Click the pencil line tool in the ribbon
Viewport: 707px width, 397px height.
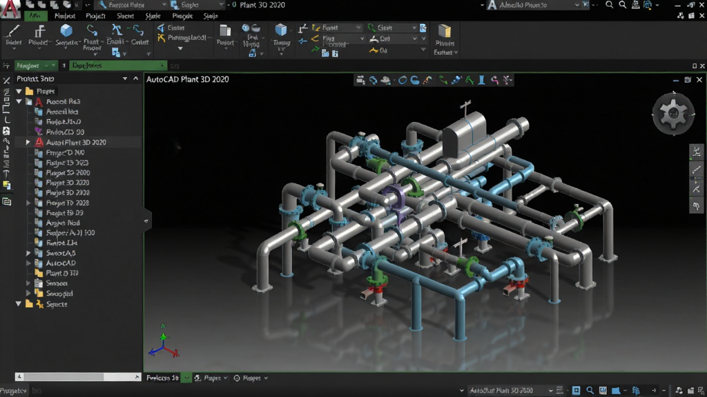click(14, 31)
